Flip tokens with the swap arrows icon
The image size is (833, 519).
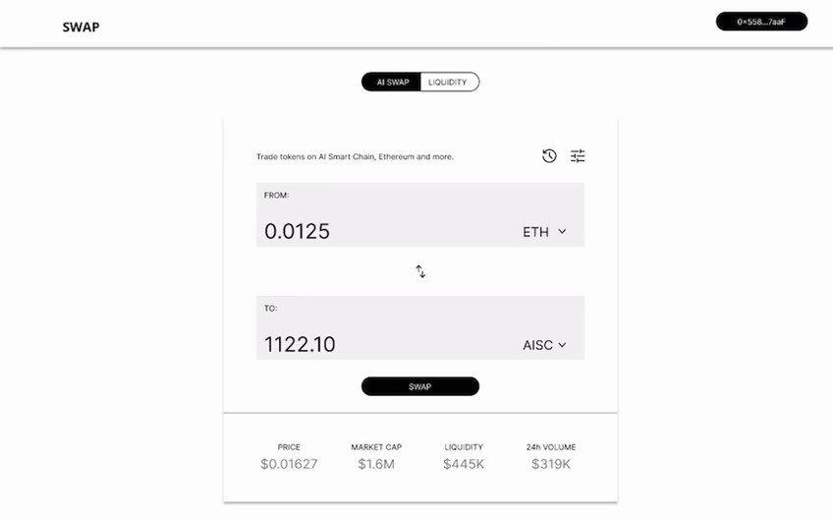coord(420,271)
